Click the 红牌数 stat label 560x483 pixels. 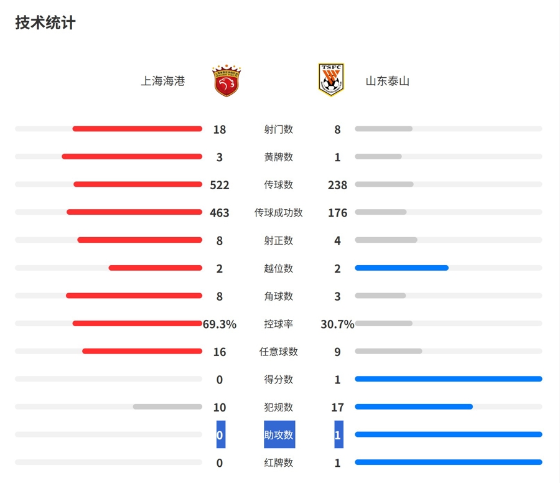279,462
